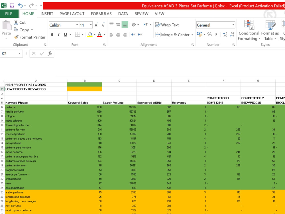Align text to middle
The width and height of the screenshot is (285, 214).
coord(118,25)
